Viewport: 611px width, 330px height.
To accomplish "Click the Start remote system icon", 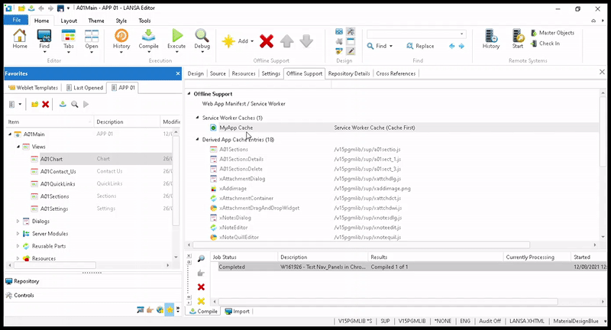I will pos(518,37).
